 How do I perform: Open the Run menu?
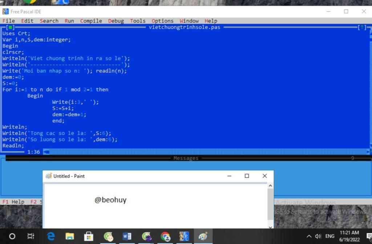coord(69,21)
